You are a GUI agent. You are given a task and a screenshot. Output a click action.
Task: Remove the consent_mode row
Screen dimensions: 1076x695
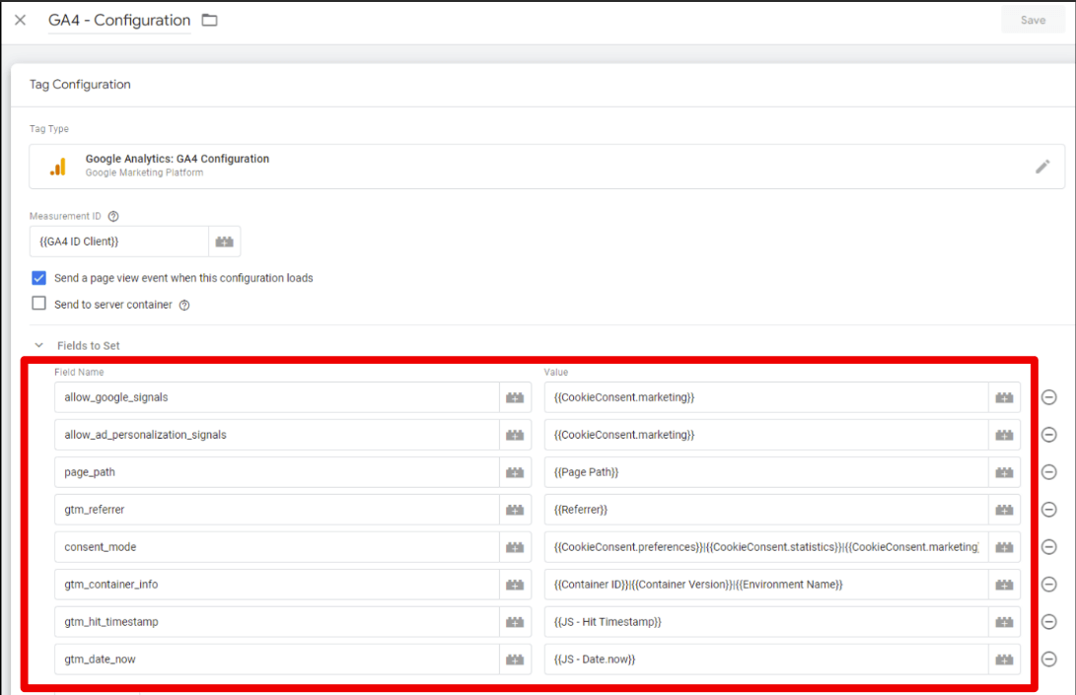(x=1048, y=547)
